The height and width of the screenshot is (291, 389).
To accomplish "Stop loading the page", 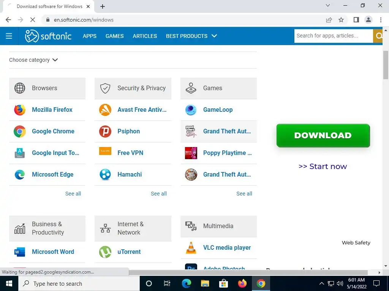I will click(33, 20).
